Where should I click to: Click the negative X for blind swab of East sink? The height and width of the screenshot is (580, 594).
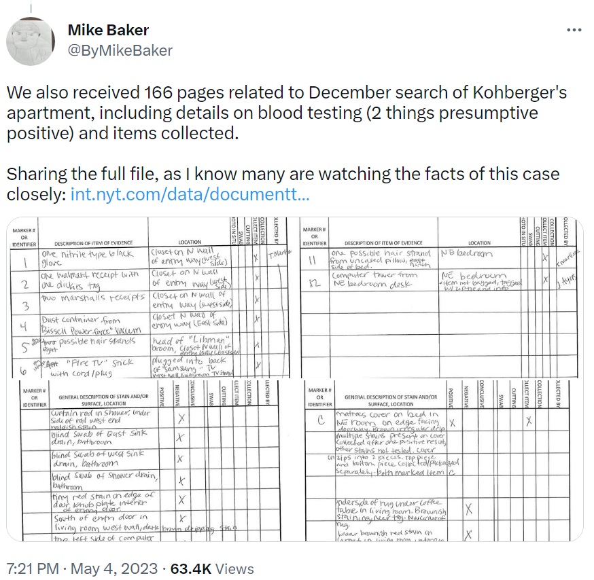[180, 438]
